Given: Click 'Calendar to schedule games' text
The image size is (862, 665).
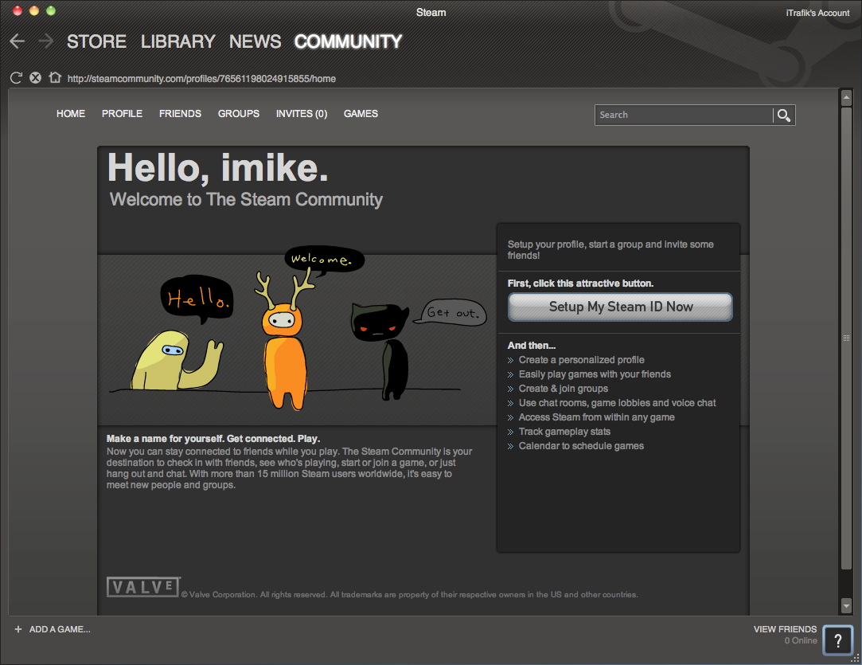Looking at the screenshot, I should [x=581, y=445].
